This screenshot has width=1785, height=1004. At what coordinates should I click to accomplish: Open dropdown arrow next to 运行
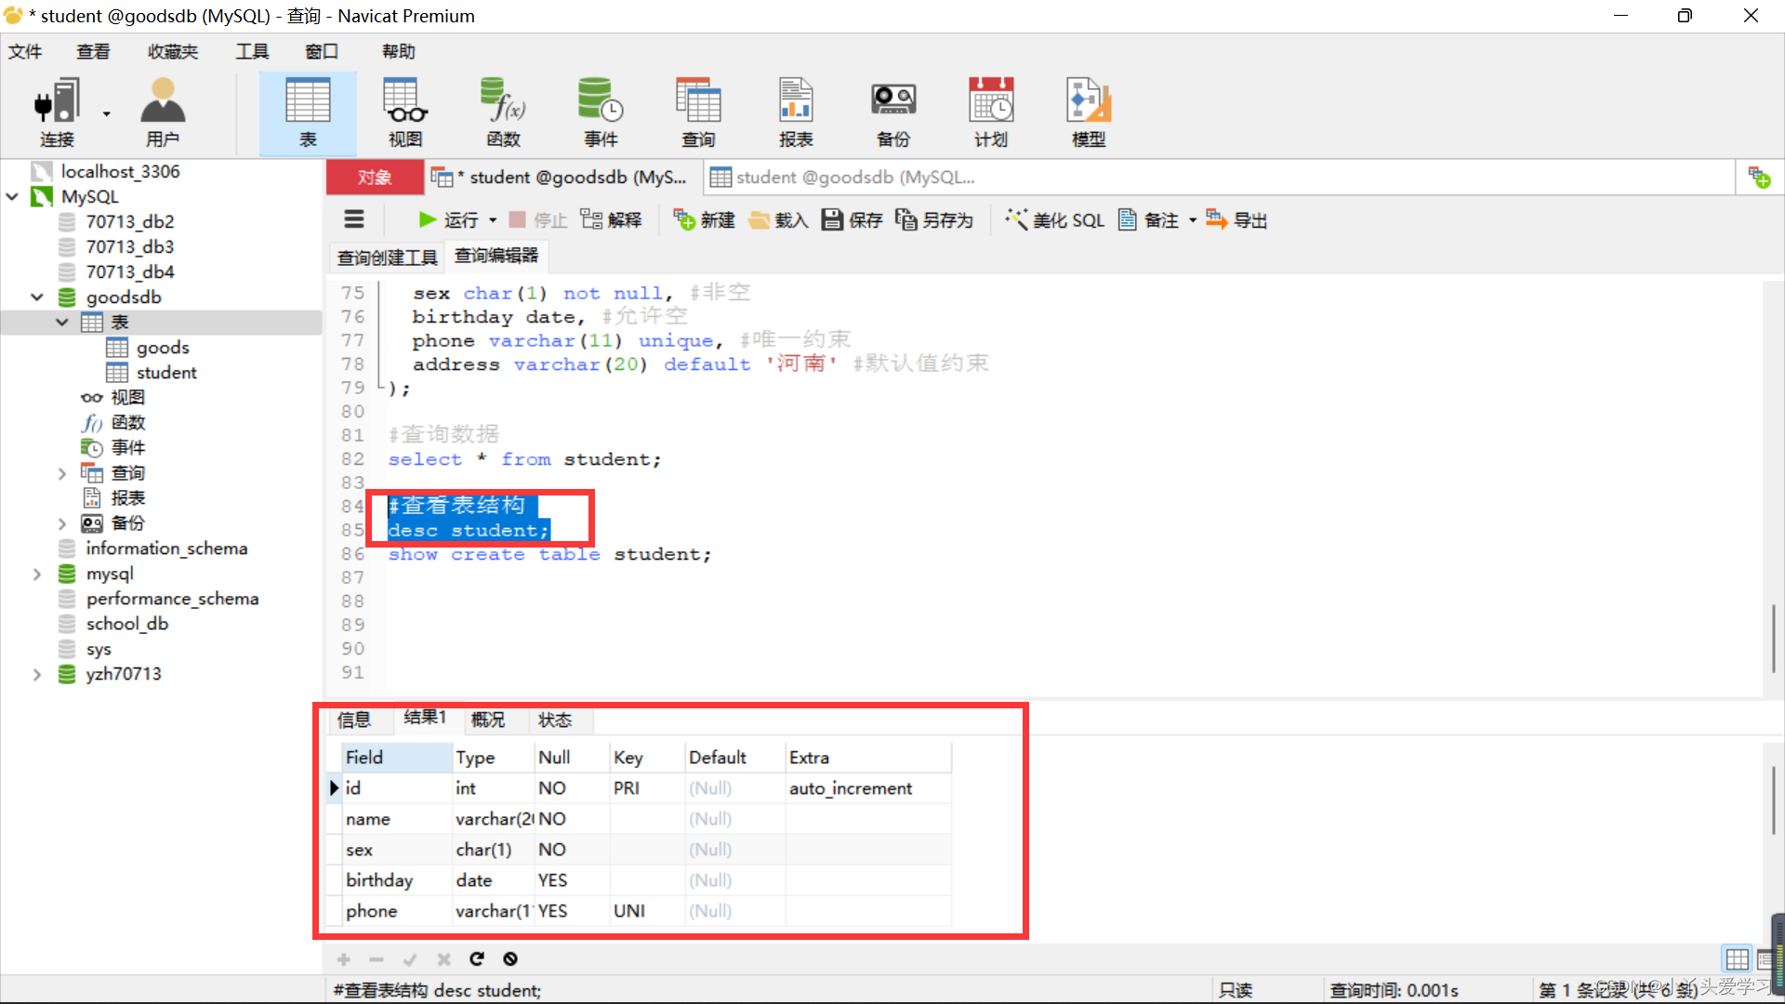click(x=493, y=220)
